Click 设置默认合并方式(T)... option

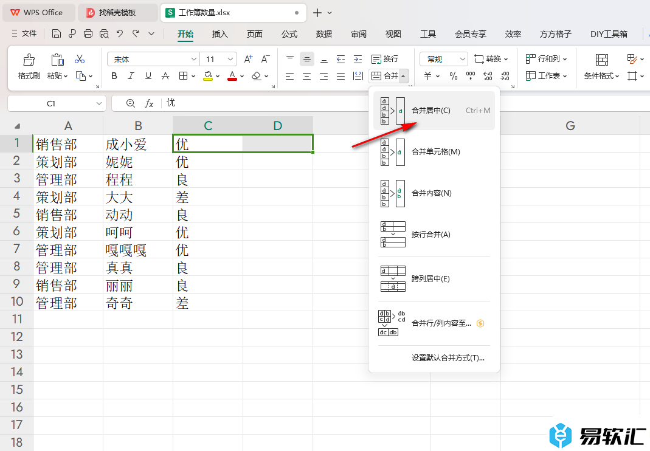(x=448, y=358)
